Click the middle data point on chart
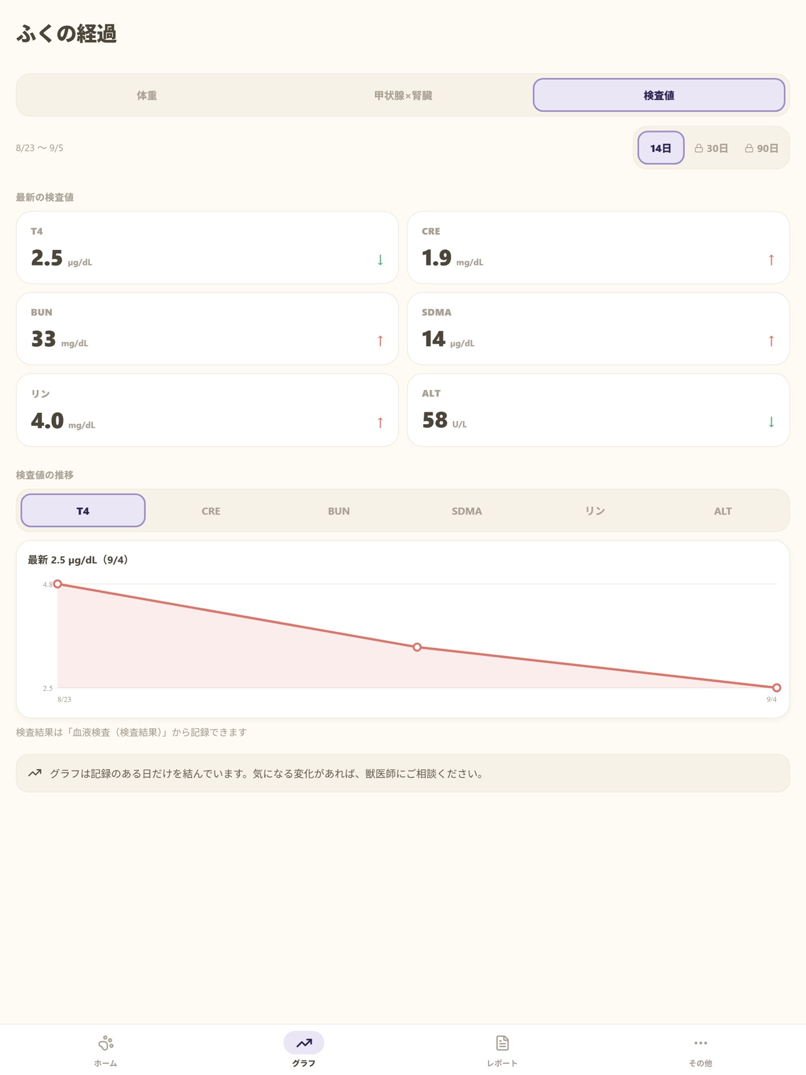This screenshot has width=806, height=1075. 417,647
